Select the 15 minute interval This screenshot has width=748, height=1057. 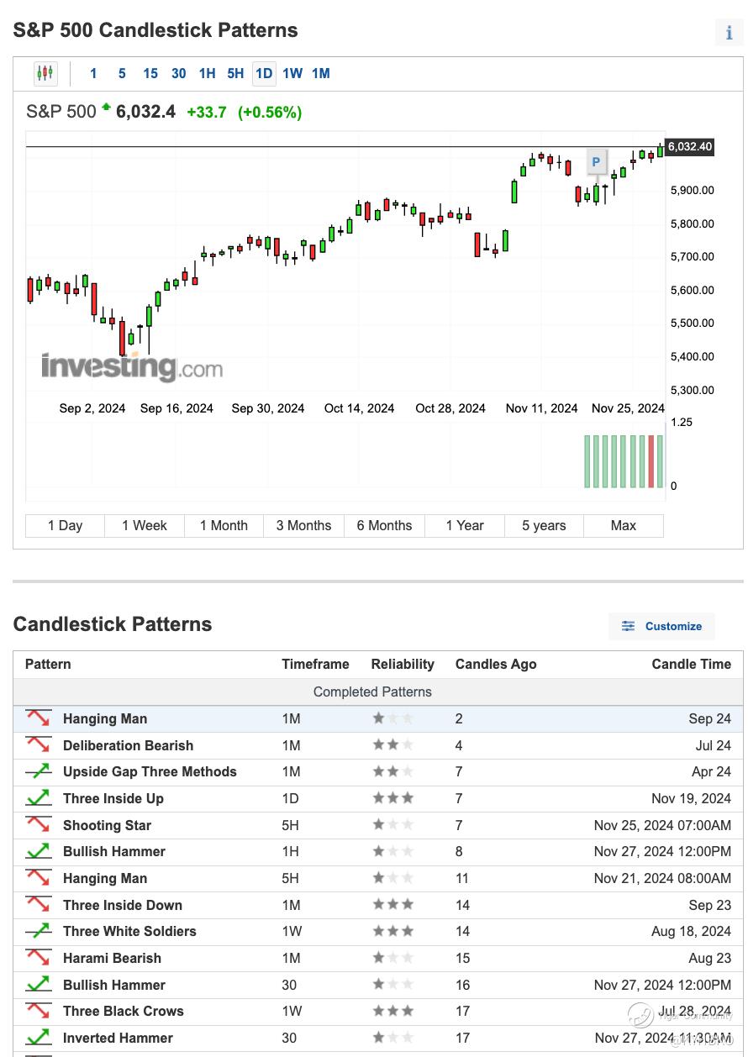click(x=150, y=73)
